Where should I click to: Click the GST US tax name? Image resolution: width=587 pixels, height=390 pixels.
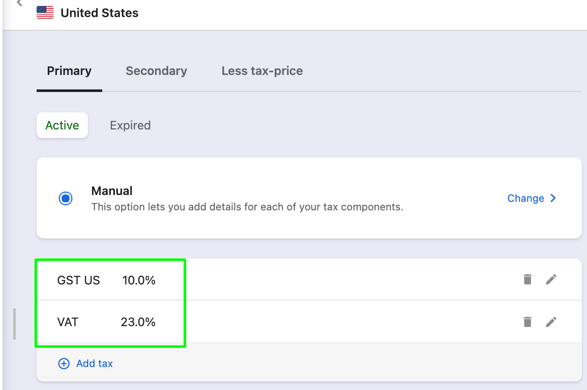pos(78,280)
